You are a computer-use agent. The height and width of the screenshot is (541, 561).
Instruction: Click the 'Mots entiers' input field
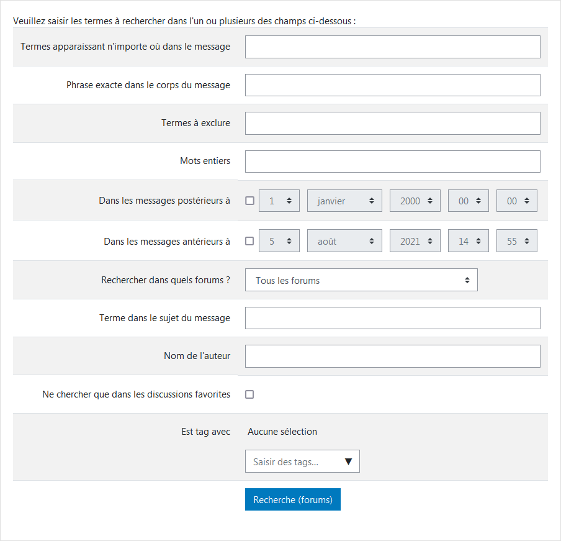point(392,161)
